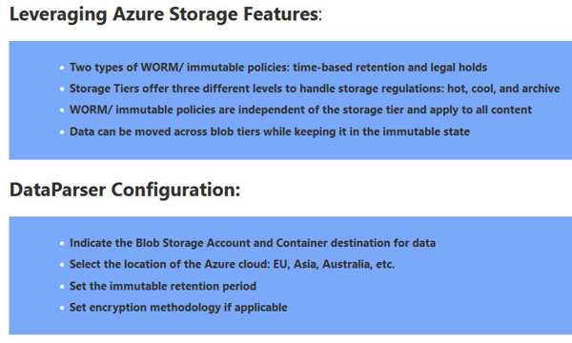Click the bullet dot before 'Indicate the Blob Storage'
572x343 pixels.
pyautogui.click(x=62, y=243)
